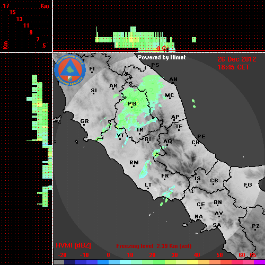265x265 pixels.
Task: Click the 18:45 CET time label
Action: [233, 67]
